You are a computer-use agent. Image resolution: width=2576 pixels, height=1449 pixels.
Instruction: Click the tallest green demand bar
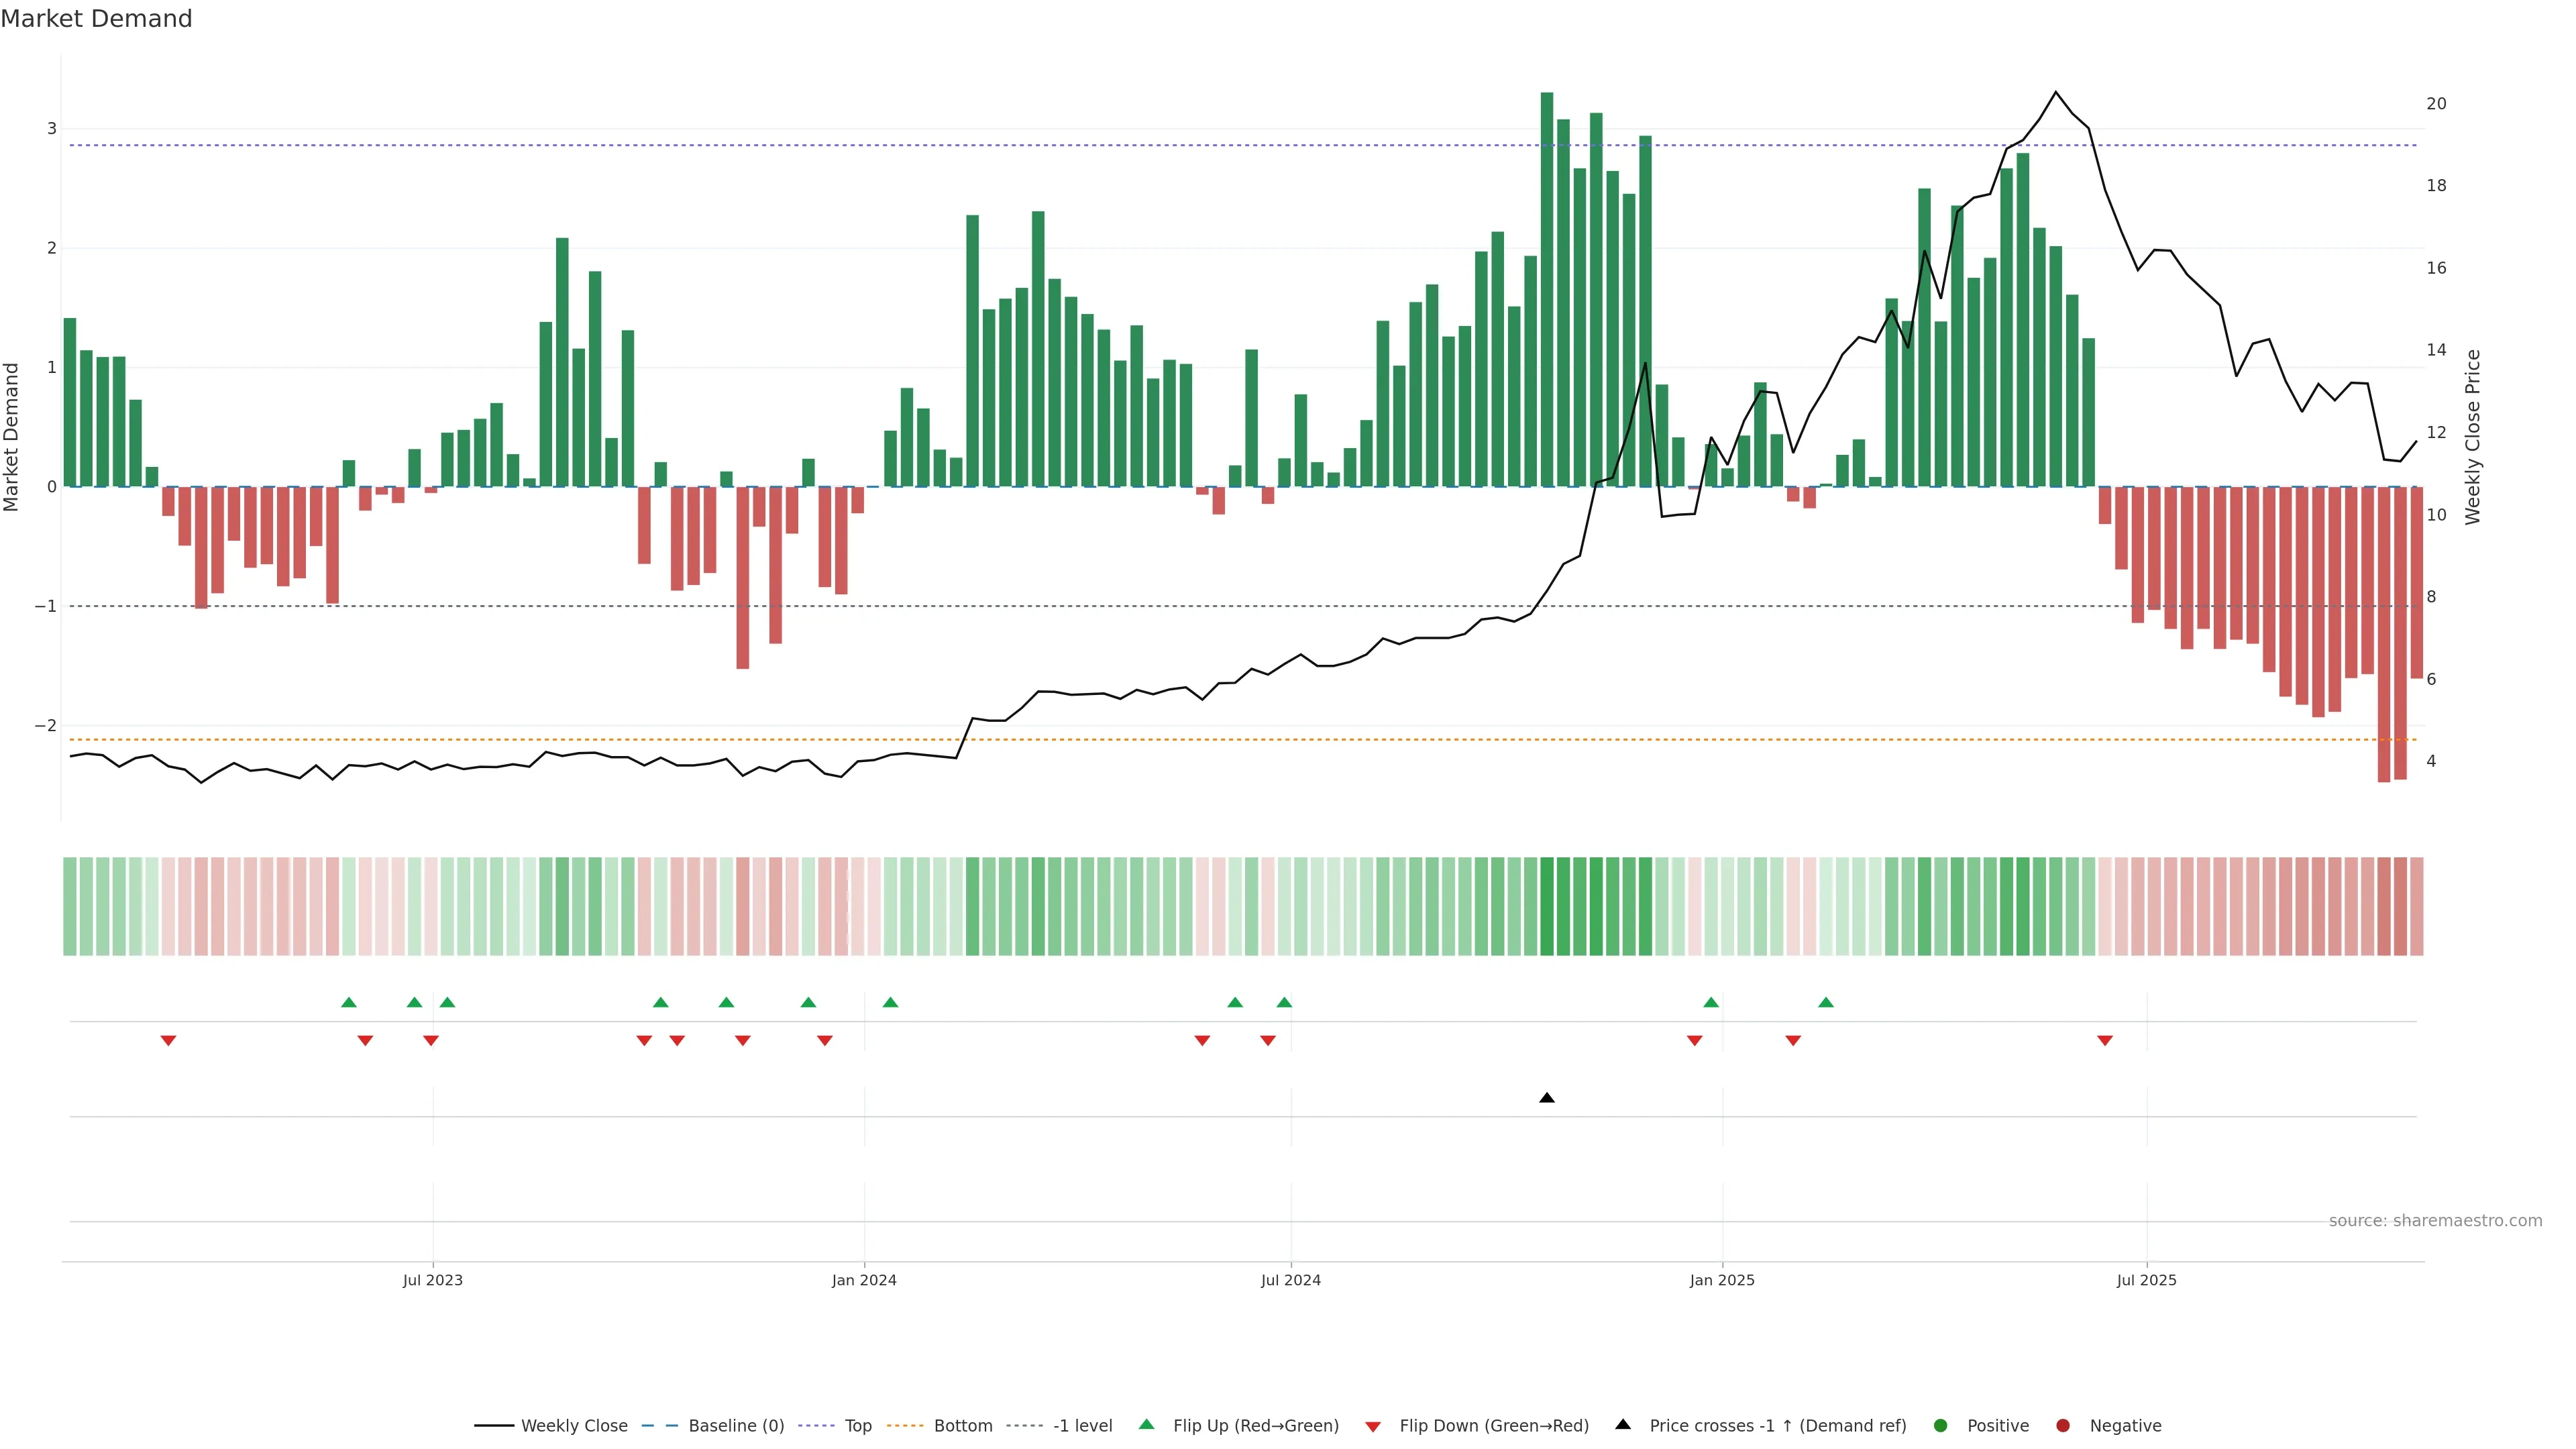[x=1547, y=290]
